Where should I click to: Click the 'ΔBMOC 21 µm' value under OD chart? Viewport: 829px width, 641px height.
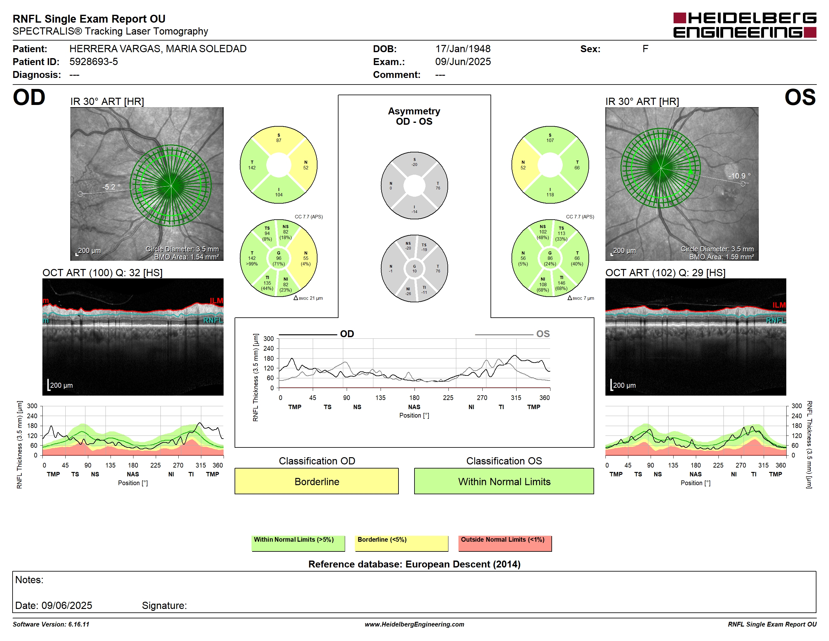(308, 298)
